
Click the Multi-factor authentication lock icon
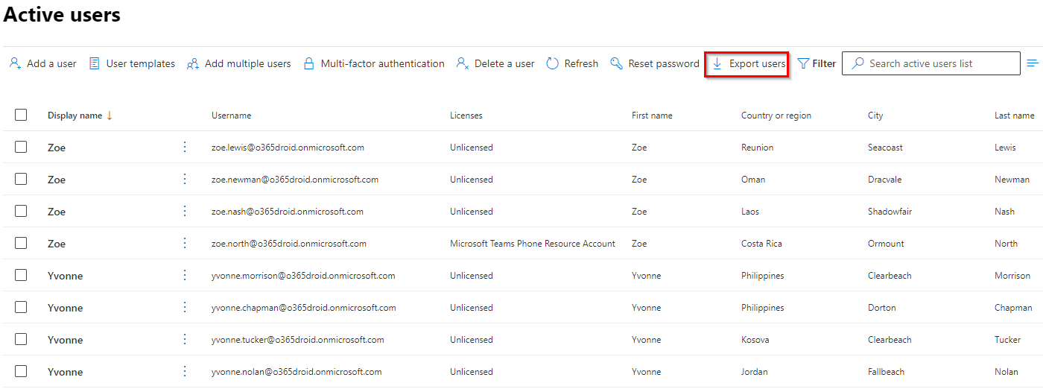pos(308,63)
